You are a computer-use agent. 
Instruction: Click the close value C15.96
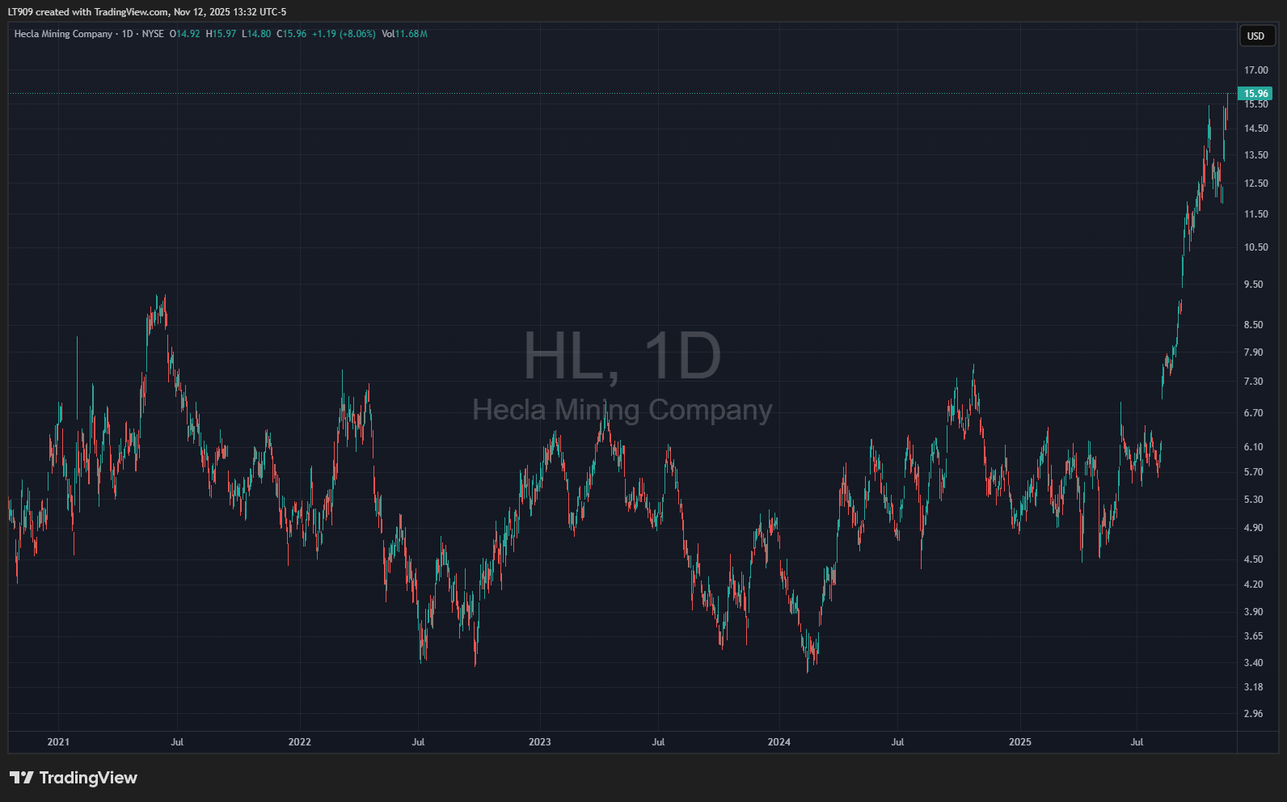tap(291, 34)
